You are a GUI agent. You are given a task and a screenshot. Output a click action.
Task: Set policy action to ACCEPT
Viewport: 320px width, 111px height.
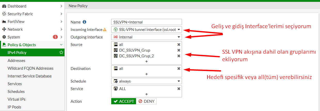[x=124, y=101]
